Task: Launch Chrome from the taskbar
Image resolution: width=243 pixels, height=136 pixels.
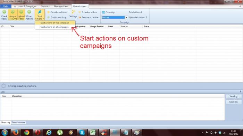Action: (x=27, y=133)
